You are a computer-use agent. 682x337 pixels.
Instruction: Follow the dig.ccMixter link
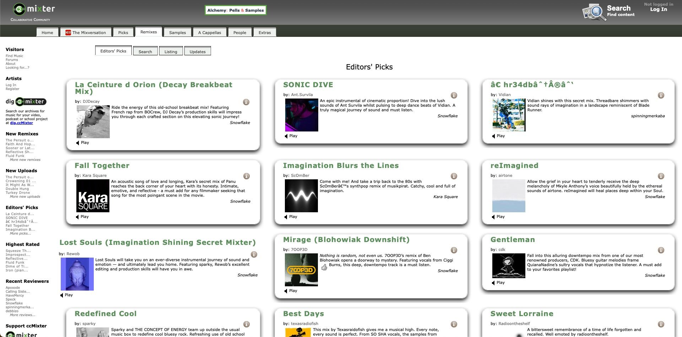[21, 123]
